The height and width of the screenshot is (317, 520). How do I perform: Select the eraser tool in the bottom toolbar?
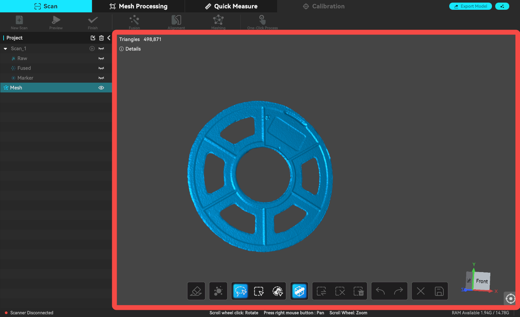click(196, 291)
